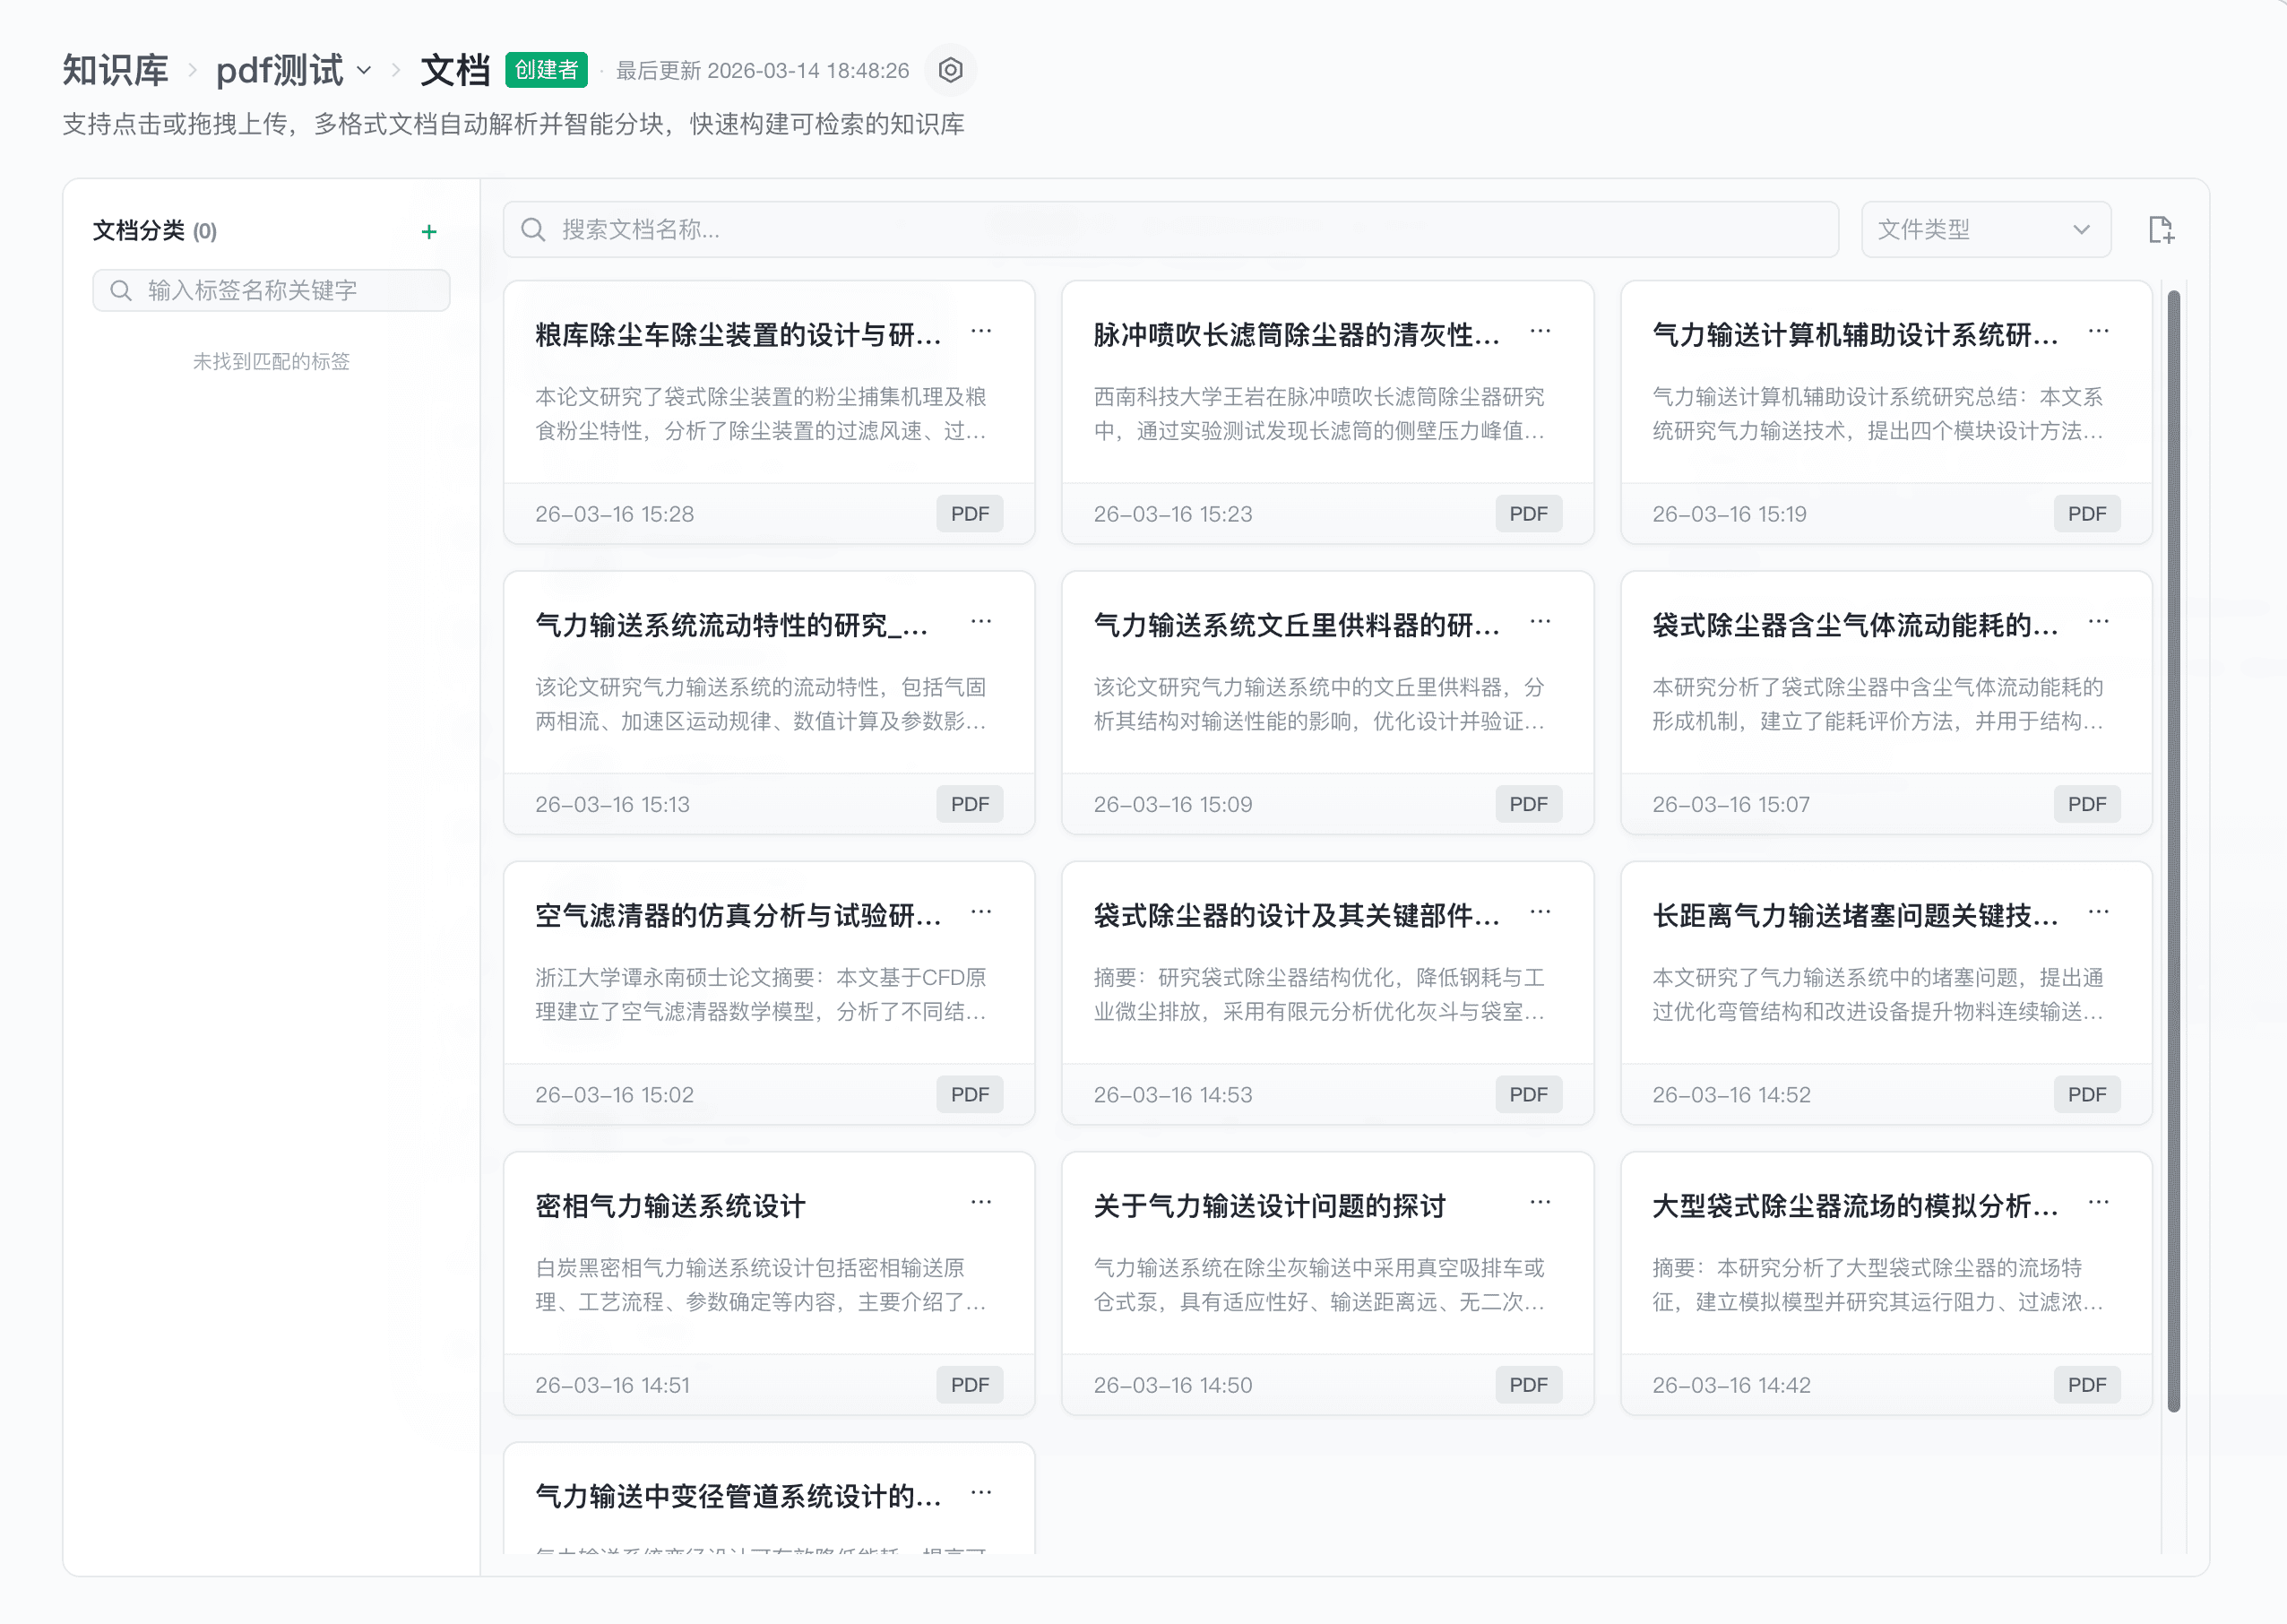Click the 未找到匹配的标签 message
Viewport: 2287px width, 1624px height.
click(x=271, y=362)
